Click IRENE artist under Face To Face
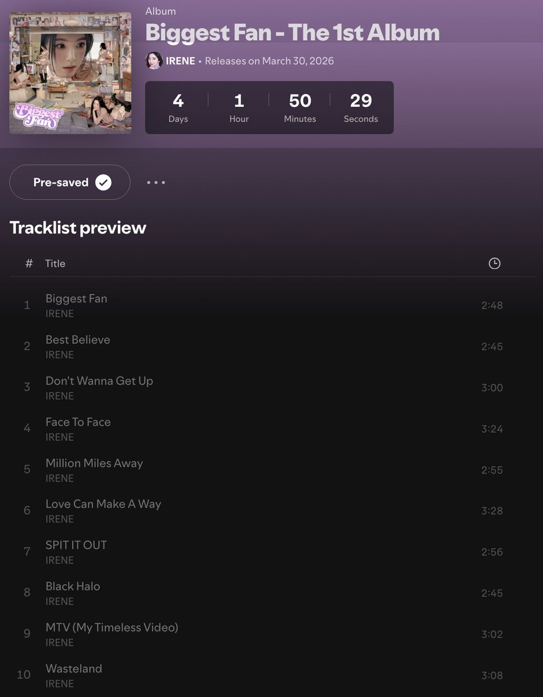 coord(60,437)
